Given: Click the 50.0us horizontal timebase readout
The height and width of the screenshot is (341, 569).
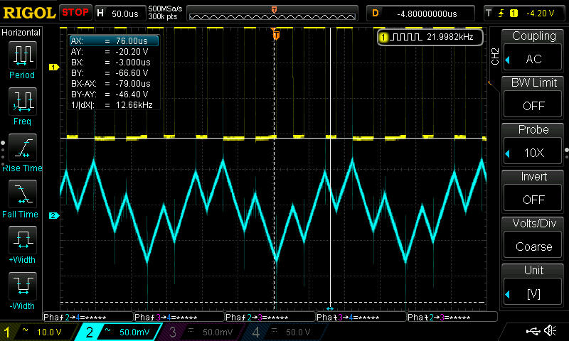Looking at the screenshot, I should pos(126,13).
